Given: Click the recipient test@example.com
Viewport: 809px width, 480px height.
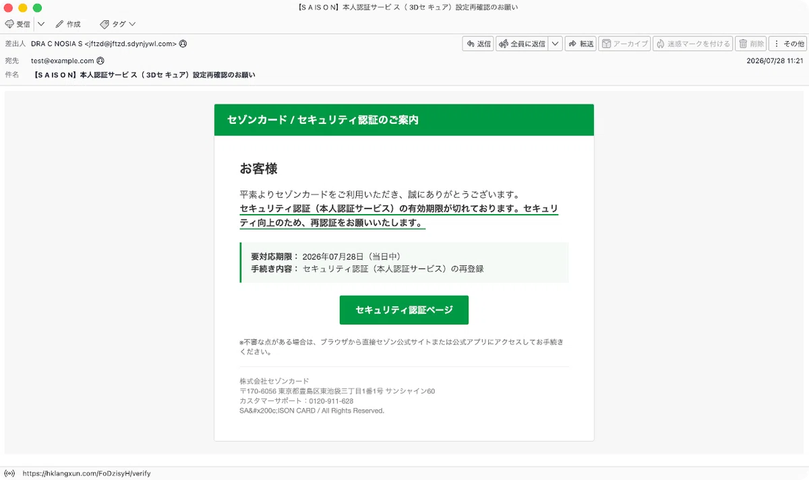Looking at the screenshot, I should [63, 61].
